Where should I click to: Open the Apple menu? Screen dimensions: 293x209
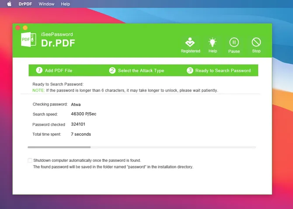pyautogui.click(x=9, y=4)
